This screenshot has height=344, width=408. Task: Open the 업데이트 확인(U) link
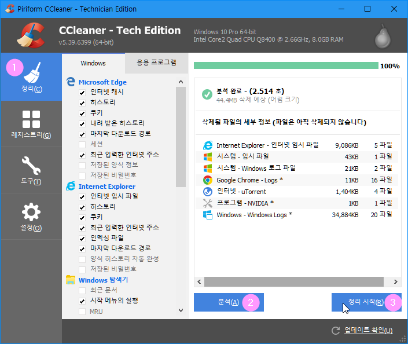pyautogui.click(x=369, y=330)
